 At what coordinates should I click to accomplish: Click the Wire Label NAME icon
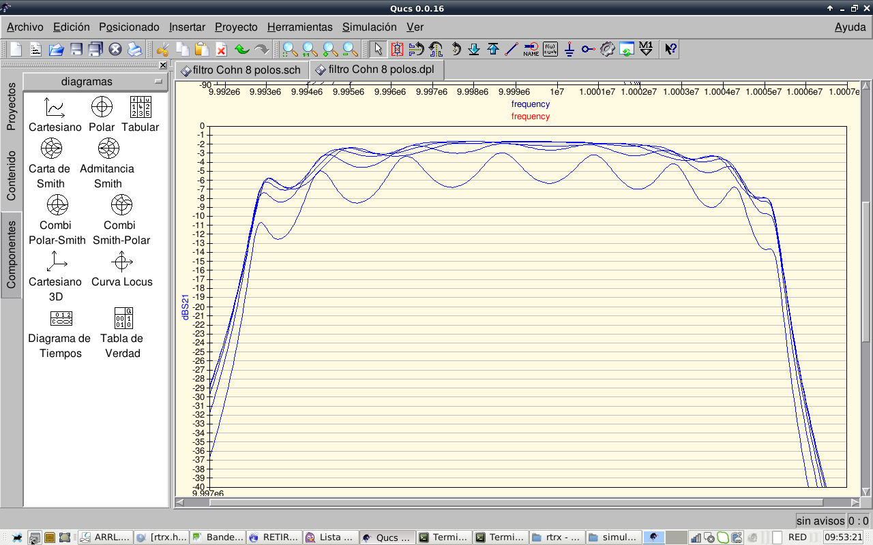click(531, 49)
